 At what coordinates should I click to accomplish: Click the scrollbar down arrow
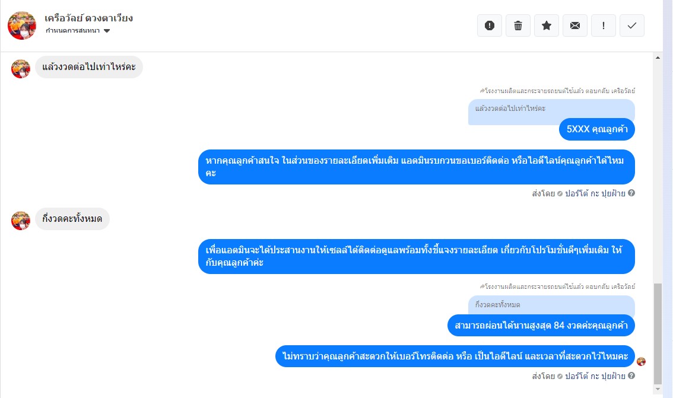[x=658, y=389]
